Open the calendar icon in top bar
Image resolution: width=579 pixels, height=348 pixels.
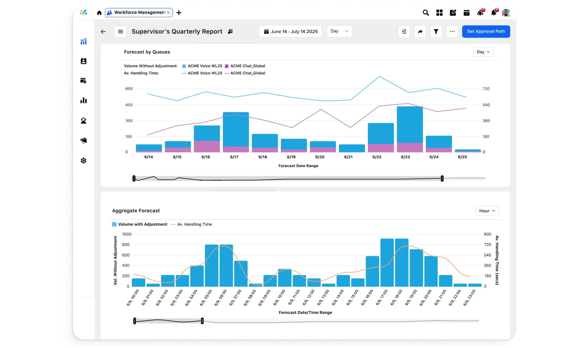tap(466, 13)
